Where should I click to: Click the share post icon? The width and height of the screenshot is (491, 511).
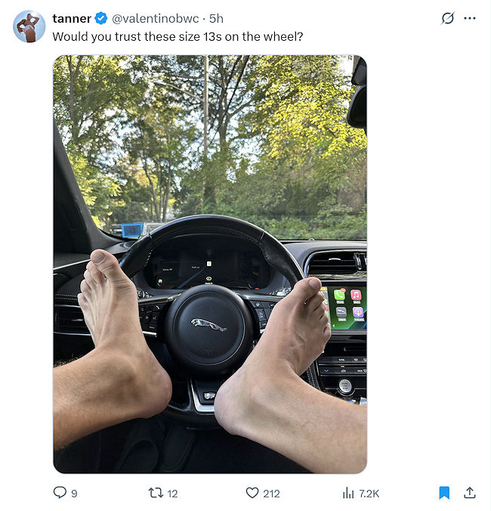click(x=469, y=493)
